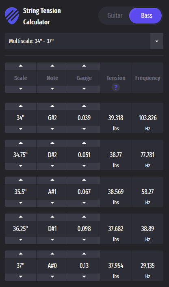Raise note on the G#2 string
The height and width of the screenshot is (287, 169).
pyautogui.click(x=52, y=106)
